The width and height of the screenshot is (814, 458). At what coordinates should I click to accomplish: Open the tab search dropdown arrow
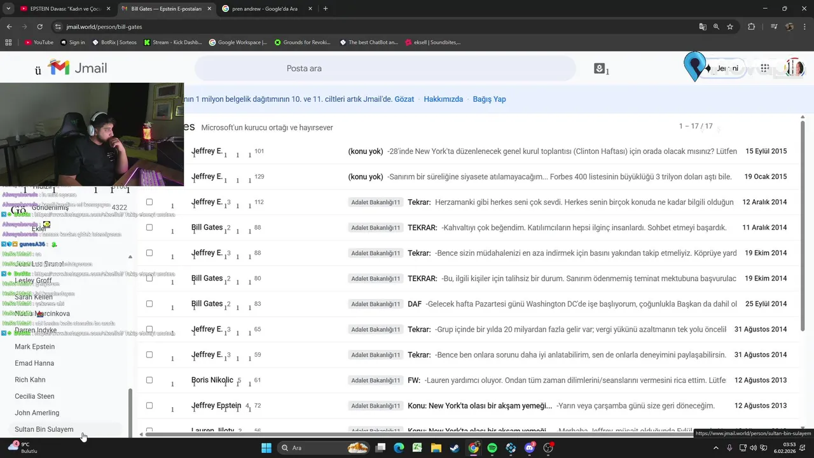coord(8,9)
